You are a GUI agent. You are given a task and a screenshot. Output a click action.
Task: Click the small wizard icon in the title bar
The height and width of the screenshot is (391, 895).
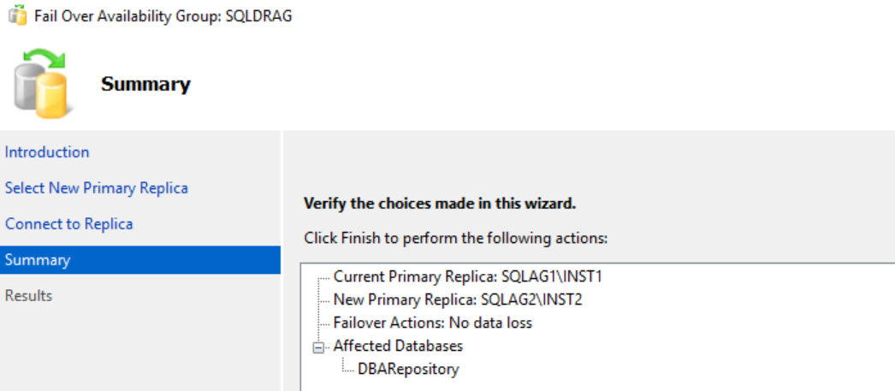pos(16,16)
